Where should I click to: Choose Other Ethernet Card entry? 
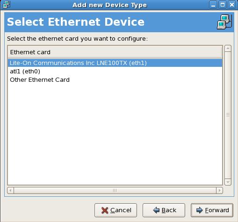coord(115,80)
